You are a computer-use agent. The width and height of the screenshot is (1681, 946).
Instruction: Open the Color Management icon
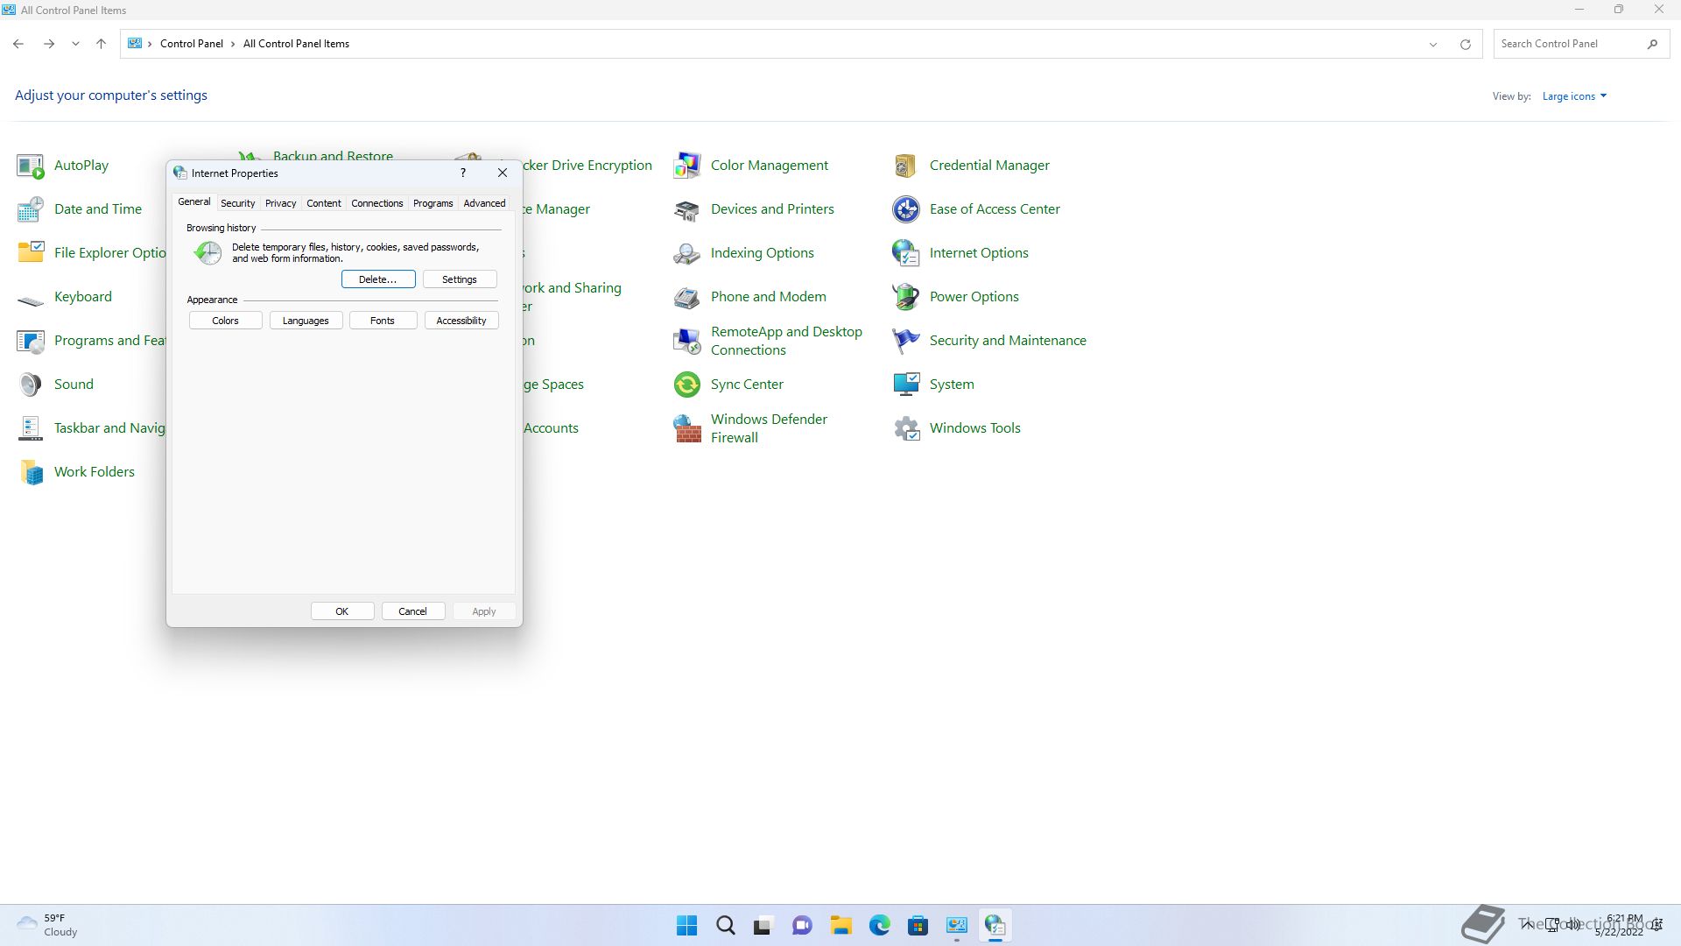tap(687, 166)
